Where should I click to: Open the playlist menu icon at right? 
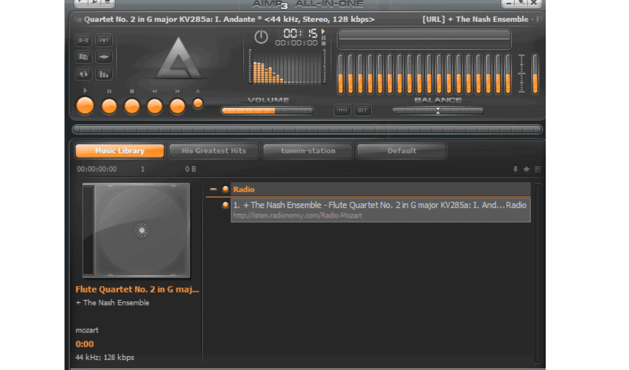click(x=538, y=169)
